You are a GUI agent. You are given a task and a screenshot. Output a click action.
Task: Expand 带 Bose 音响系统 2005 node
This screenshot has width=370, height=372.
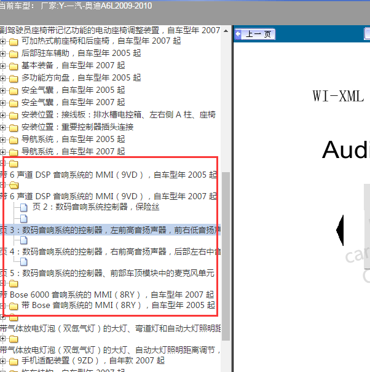click(2, 306)
